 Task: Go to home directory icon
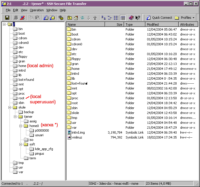pyautogui.click(x=76, y=18)
